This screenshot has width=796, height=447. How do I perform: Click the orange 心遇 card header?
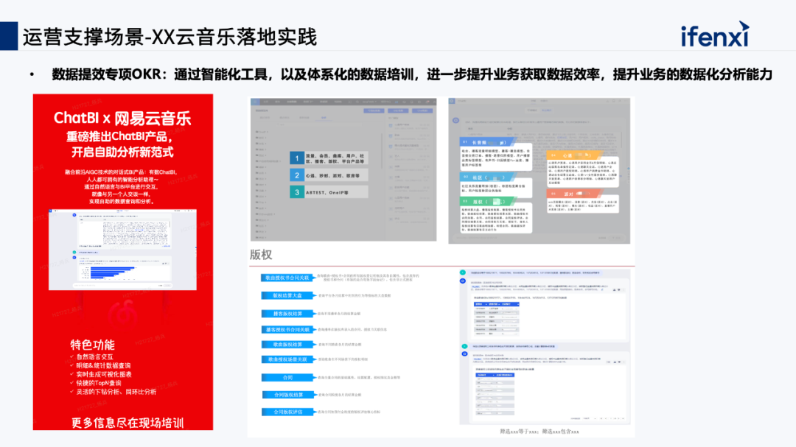[x=575, y=155]
